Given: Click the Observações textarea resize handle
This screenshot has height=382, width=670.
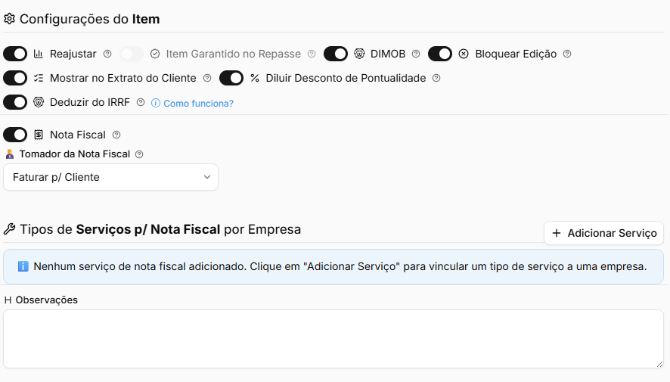Looking at the screenshot, I should click(x=659, y=365).
